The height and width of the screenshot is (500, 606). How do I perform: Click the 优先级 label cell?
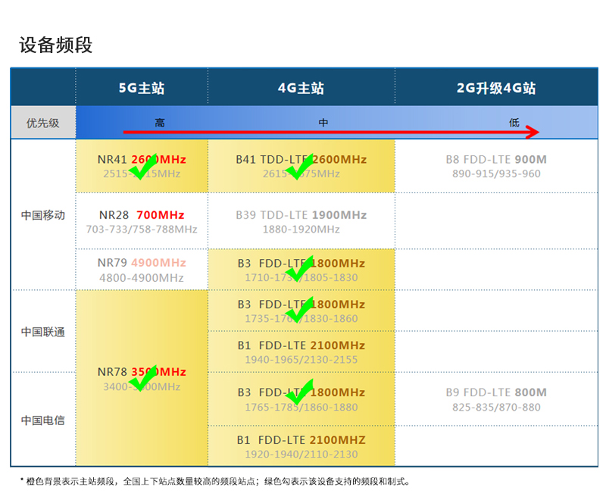click(42, 123)
